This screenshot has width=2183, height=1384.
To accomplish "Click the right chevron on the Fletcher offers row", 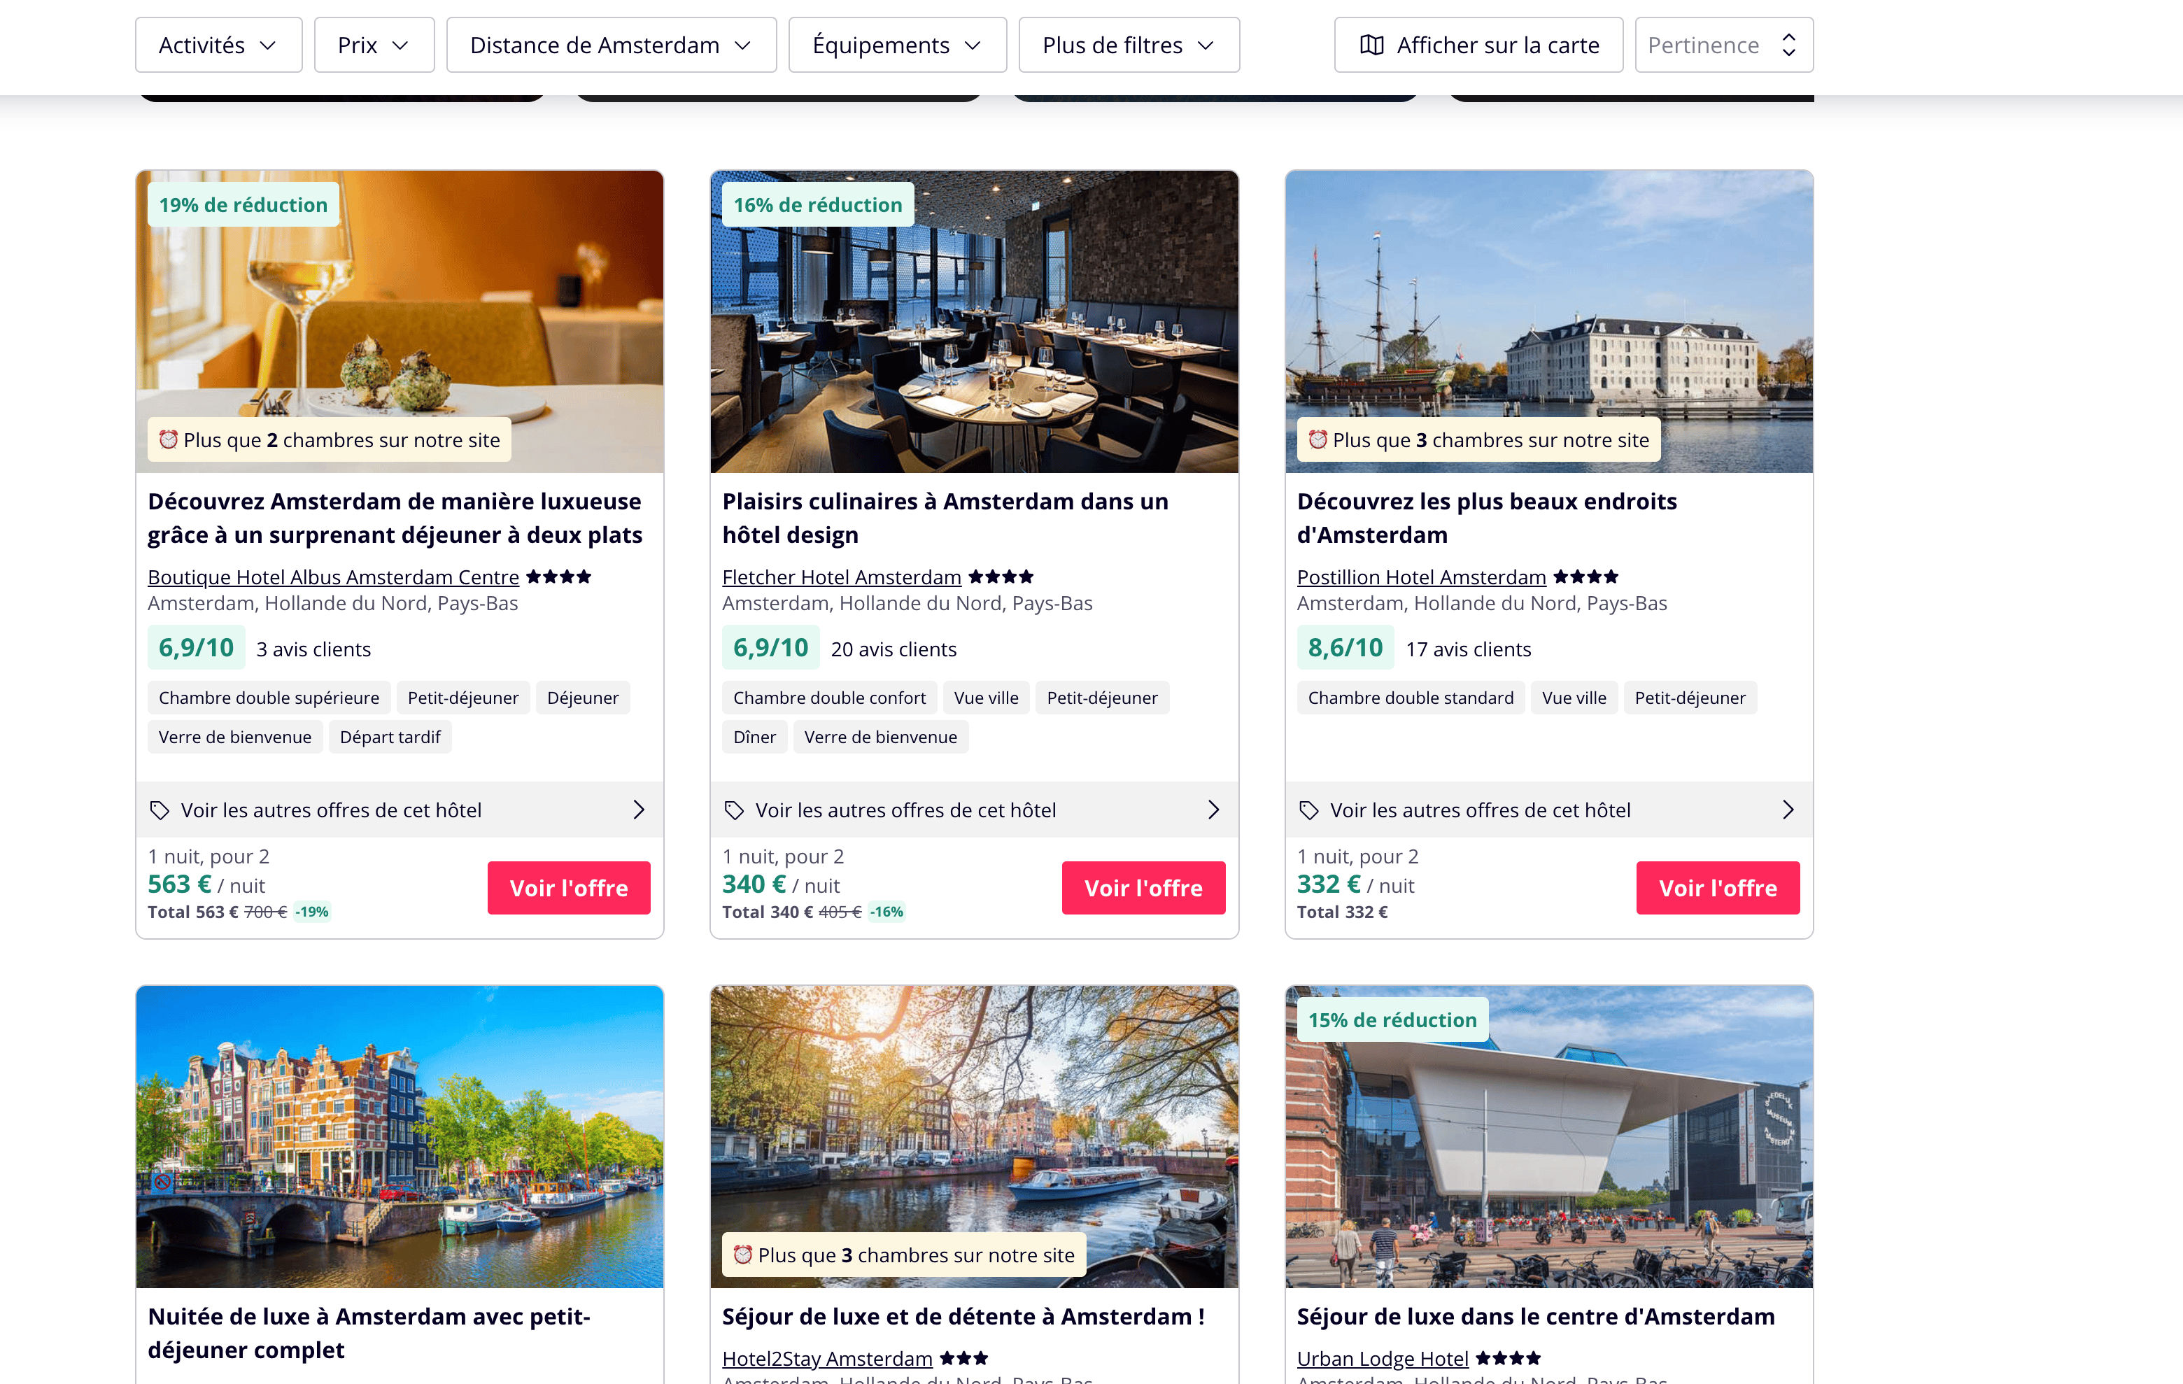I will pyautogui.click(x=1214, y=810).
